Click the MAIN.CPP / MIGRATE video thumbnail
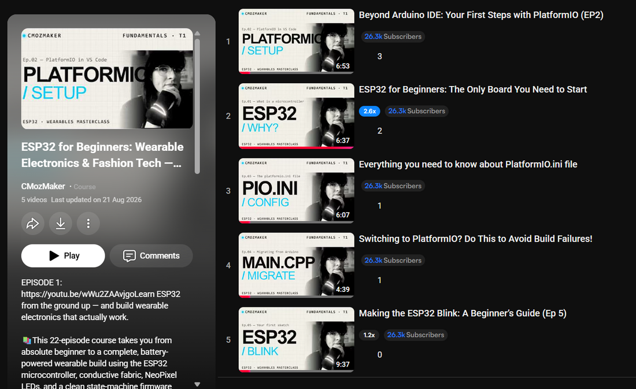 click(296, 265)
